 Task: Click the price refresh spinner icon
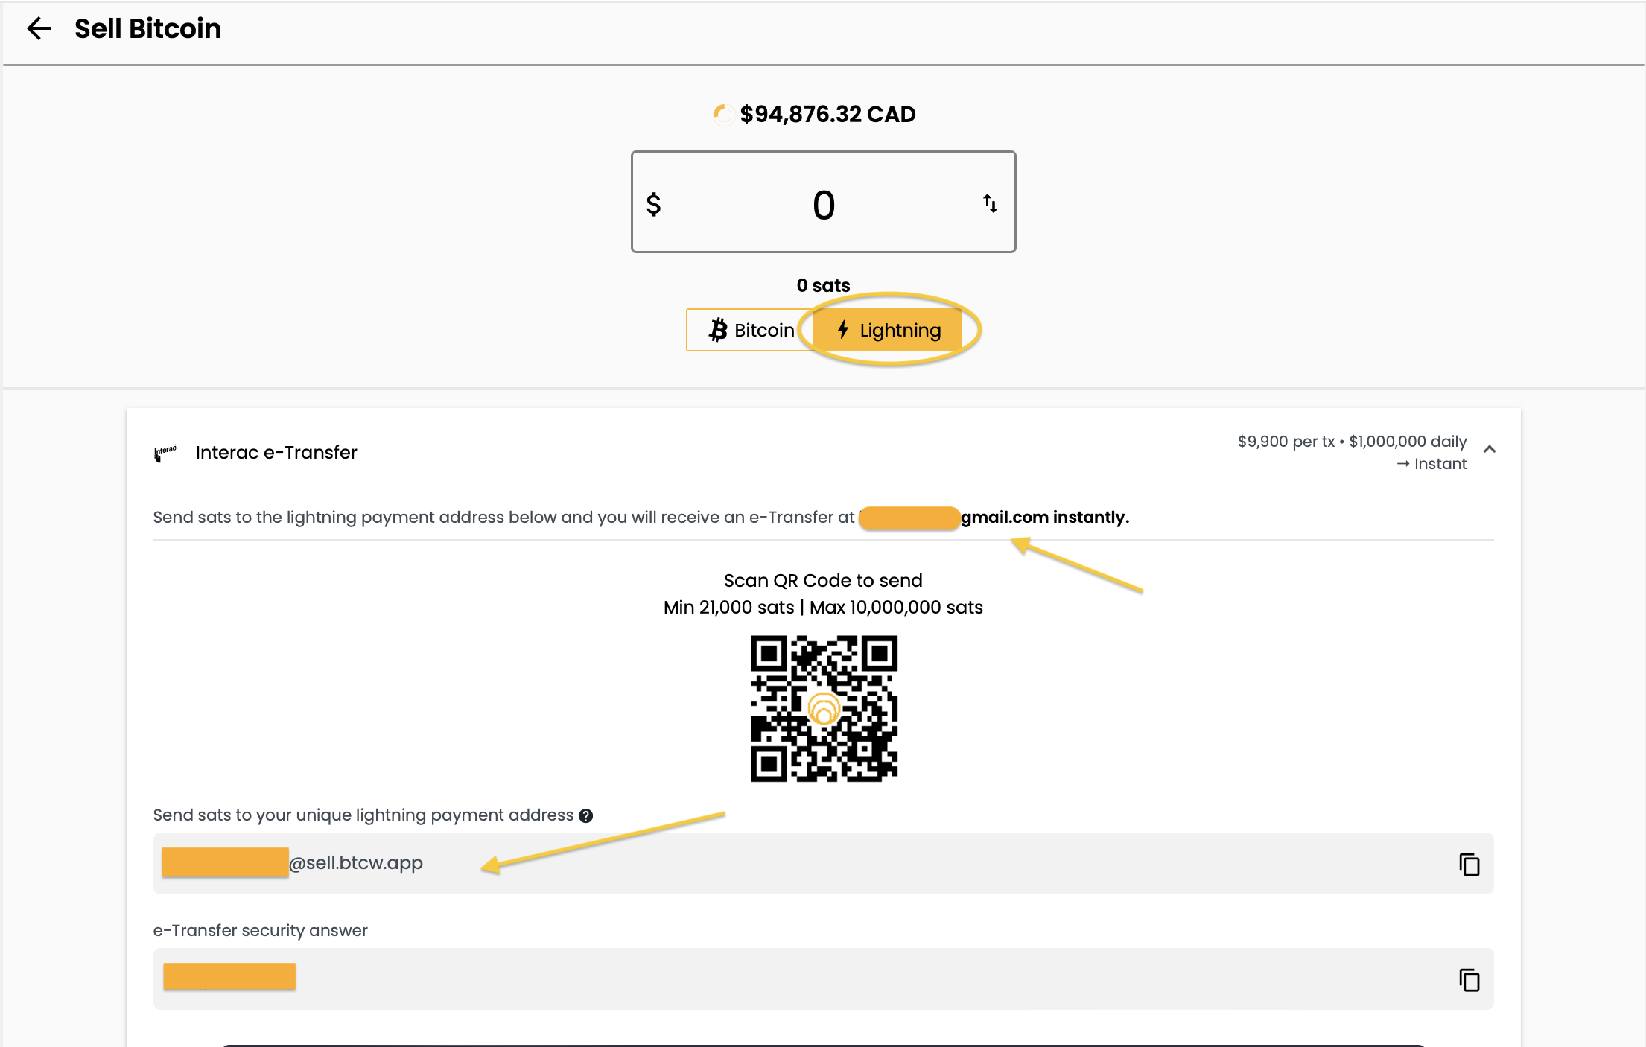[x=721, y=115]
